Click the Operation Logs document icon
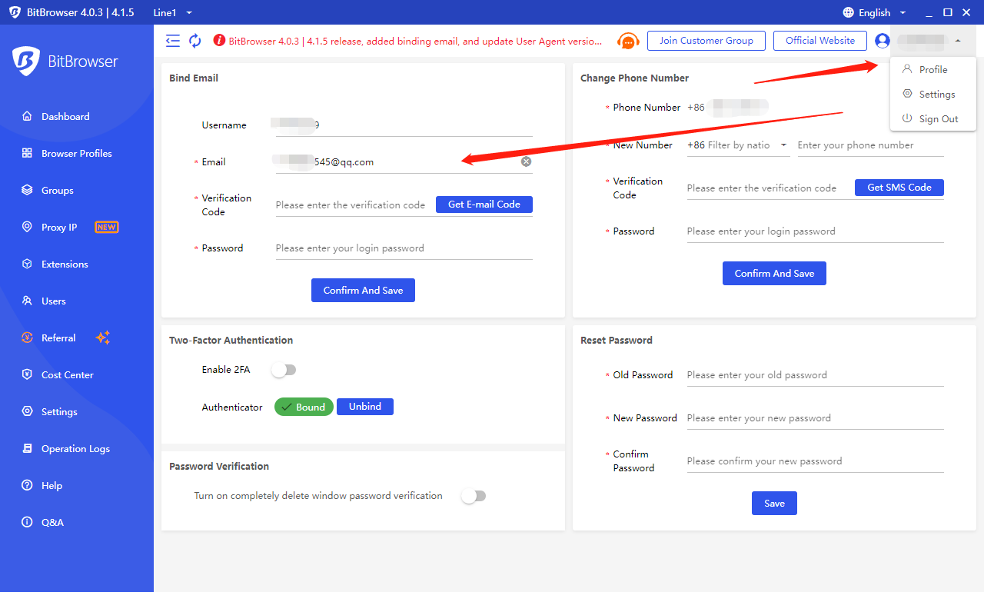This screenshot has width=984, height=592. (x=27, y=449)
